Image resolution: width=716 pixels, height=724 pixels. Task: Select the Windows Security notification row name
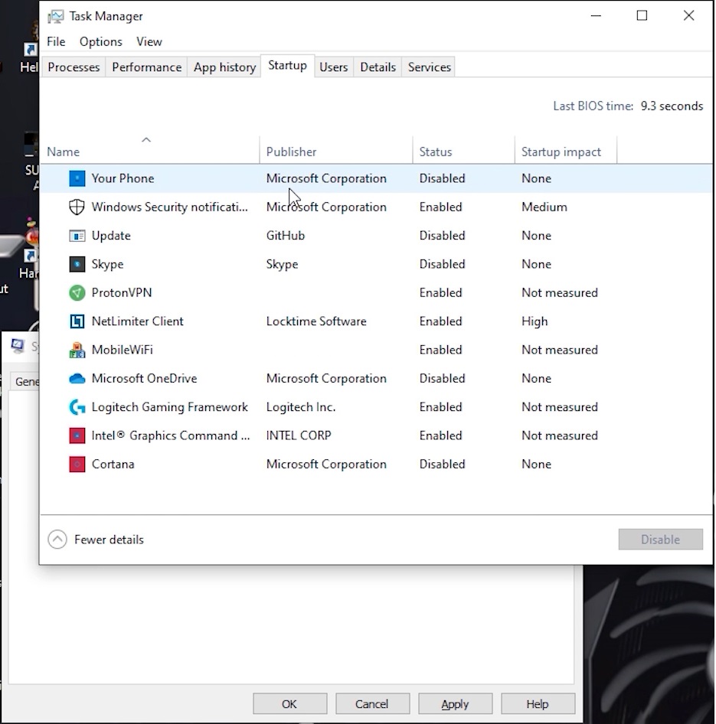[x=169, y=207]
